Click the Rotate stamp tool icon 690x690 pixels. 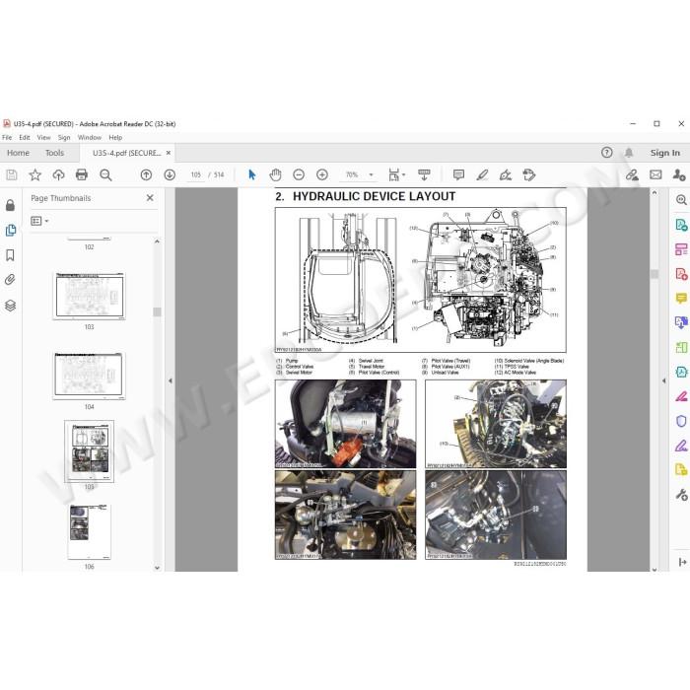point(529,175)
